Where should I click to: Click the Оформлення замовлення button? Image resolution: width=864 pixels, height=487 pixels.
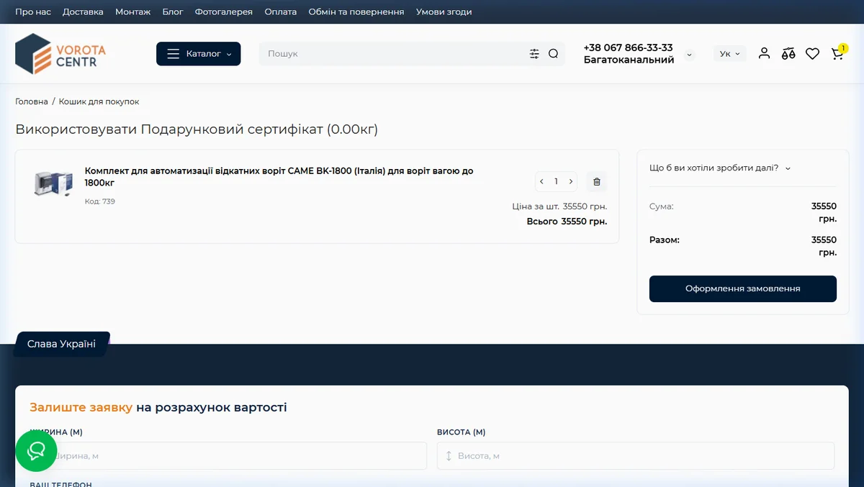[743, 288]
